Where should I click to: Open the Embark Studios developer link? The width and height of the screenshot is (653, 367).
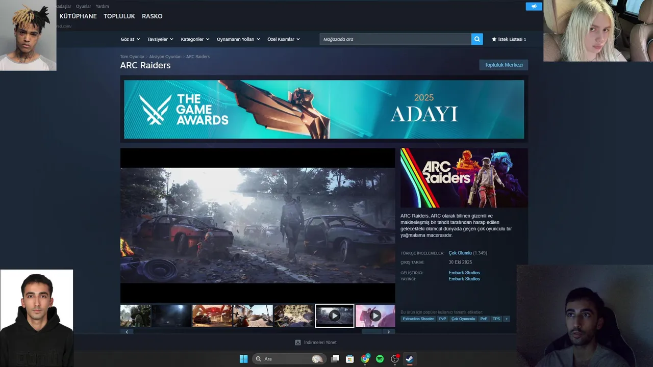(x=464, y=273)
